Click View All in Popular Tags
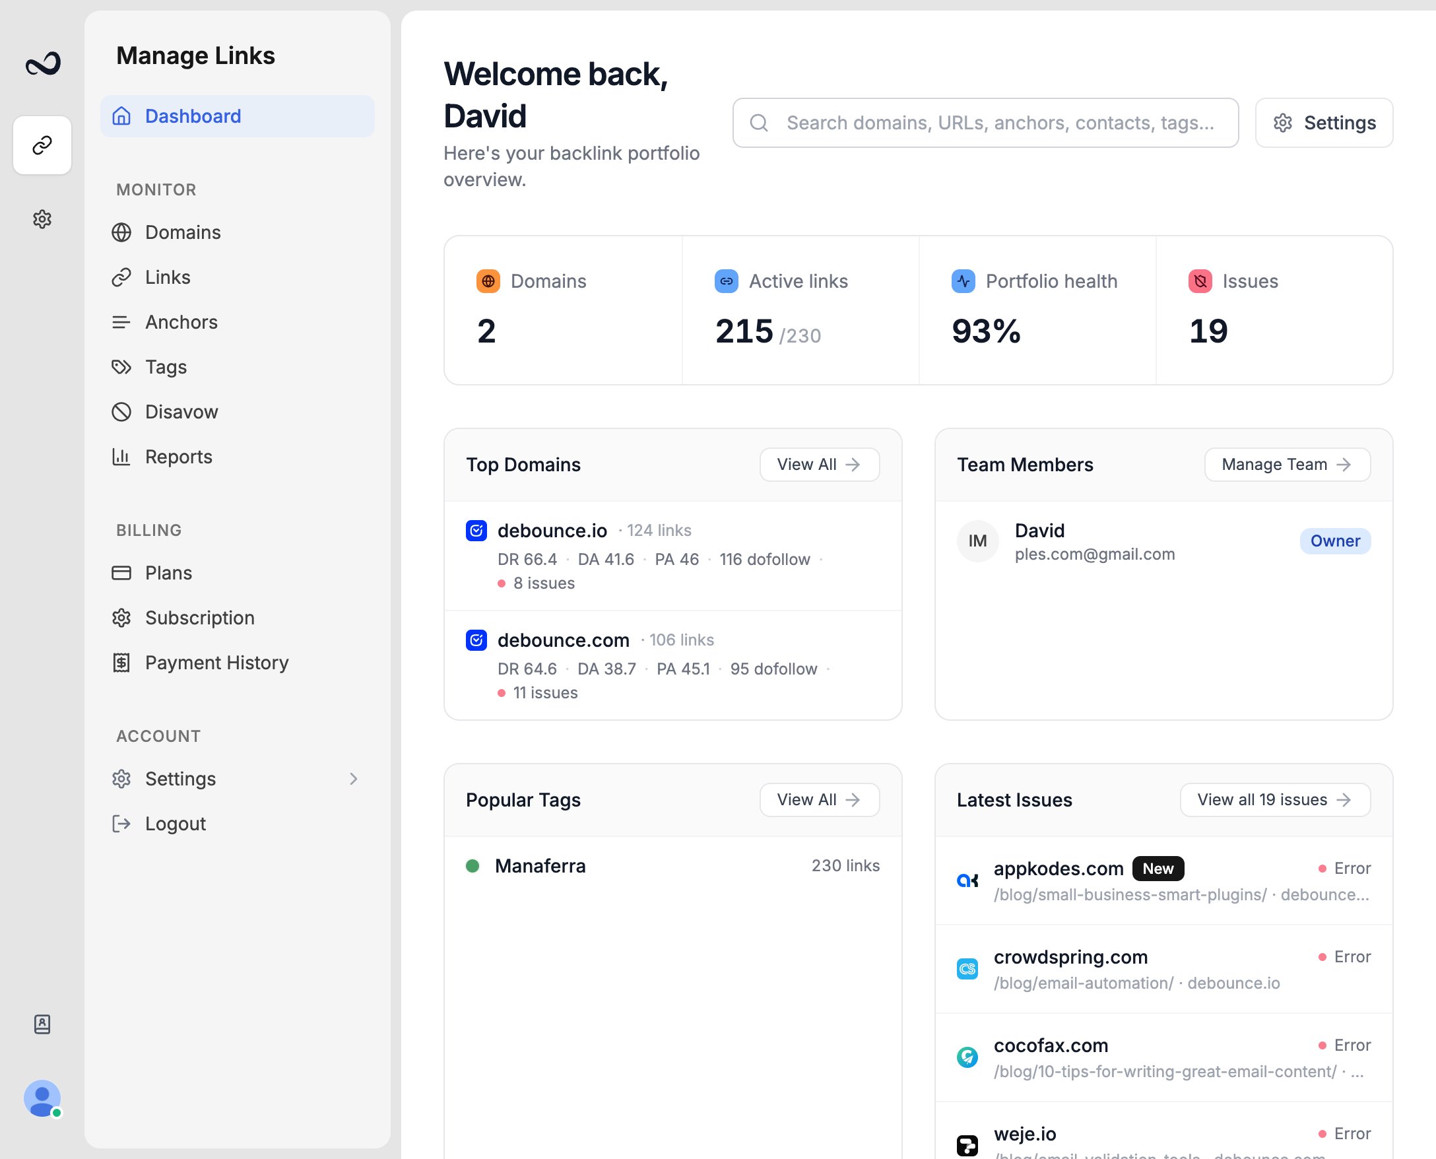Image resolution: width=1436 pixels, height=1159 pixels. [819, 799]
